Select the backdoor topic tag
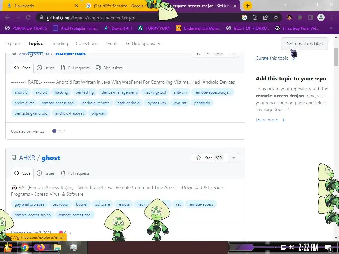 [x=60, y=204]
